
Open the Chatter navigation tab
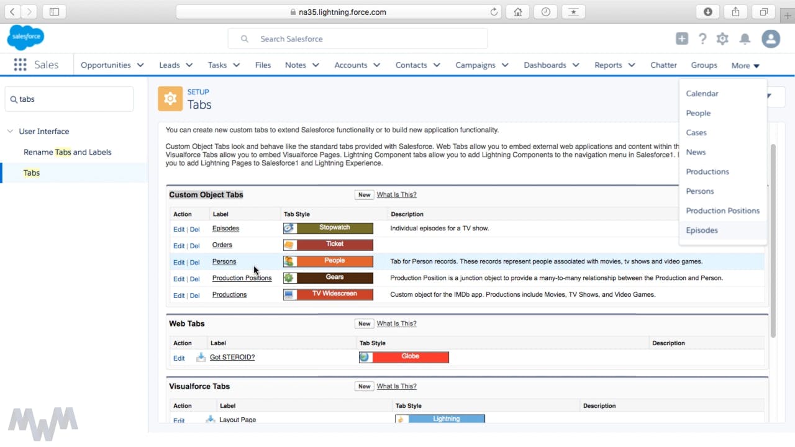663,65
